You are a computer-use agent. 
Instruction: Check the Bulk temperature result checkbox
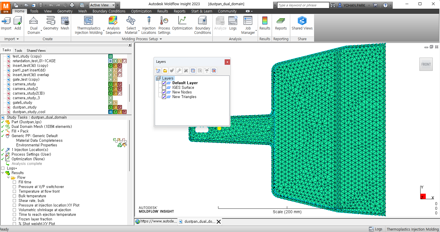(x=15, y=196)
